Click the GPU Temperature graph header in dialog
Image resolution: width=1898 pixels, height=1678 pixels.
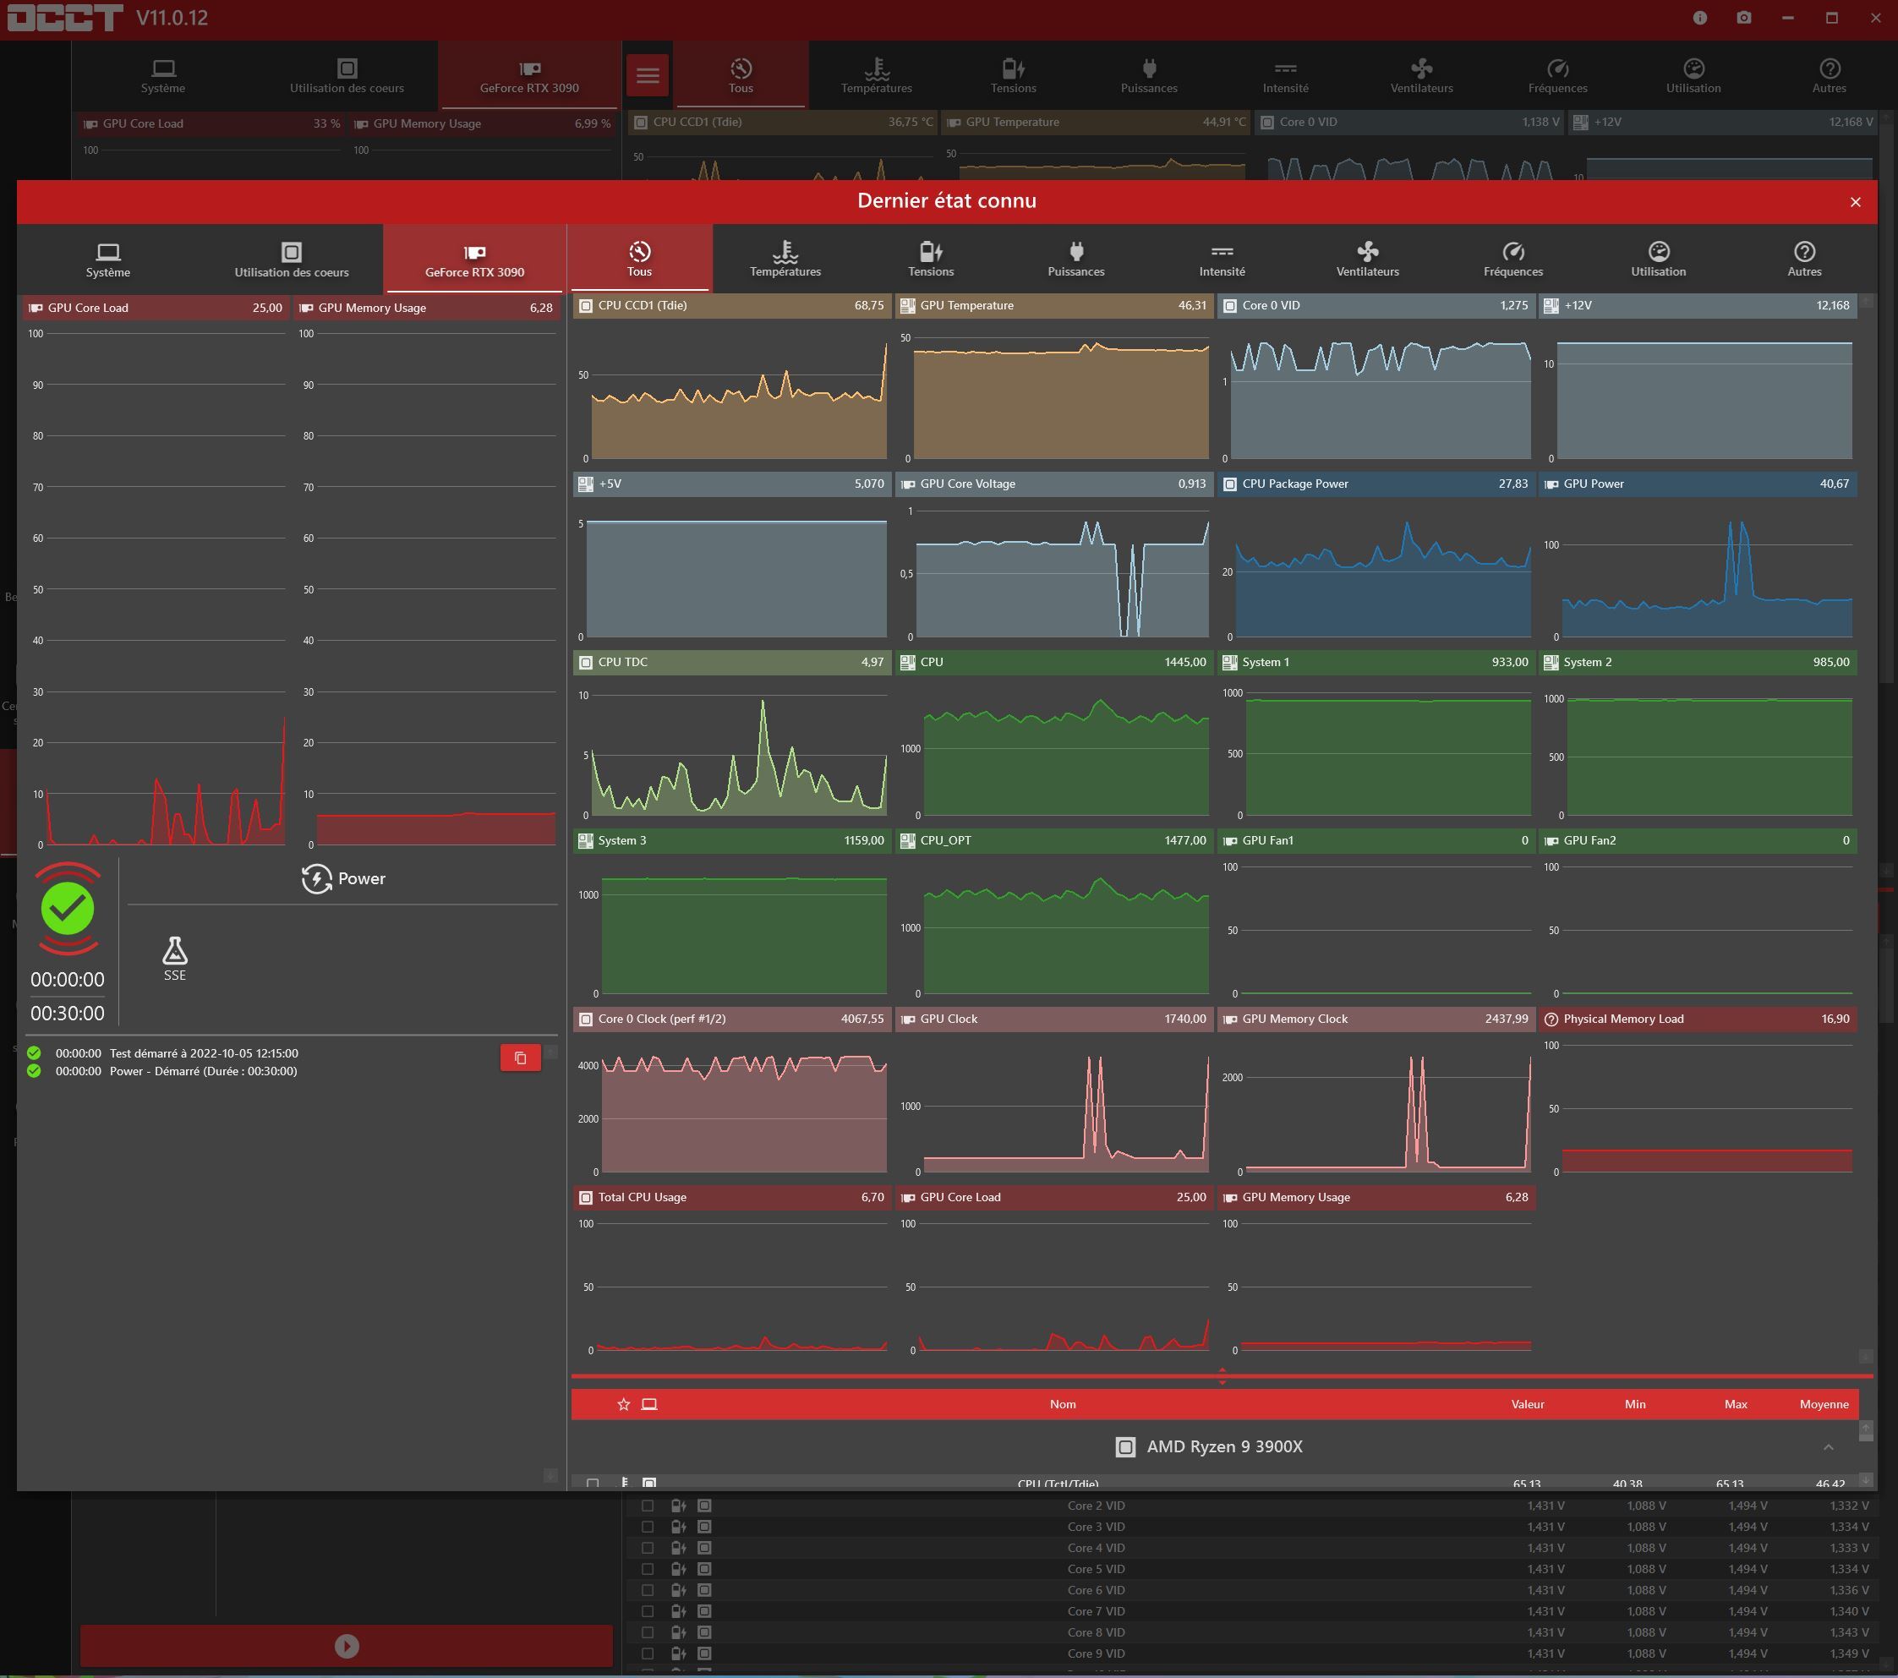point(1054,305)
